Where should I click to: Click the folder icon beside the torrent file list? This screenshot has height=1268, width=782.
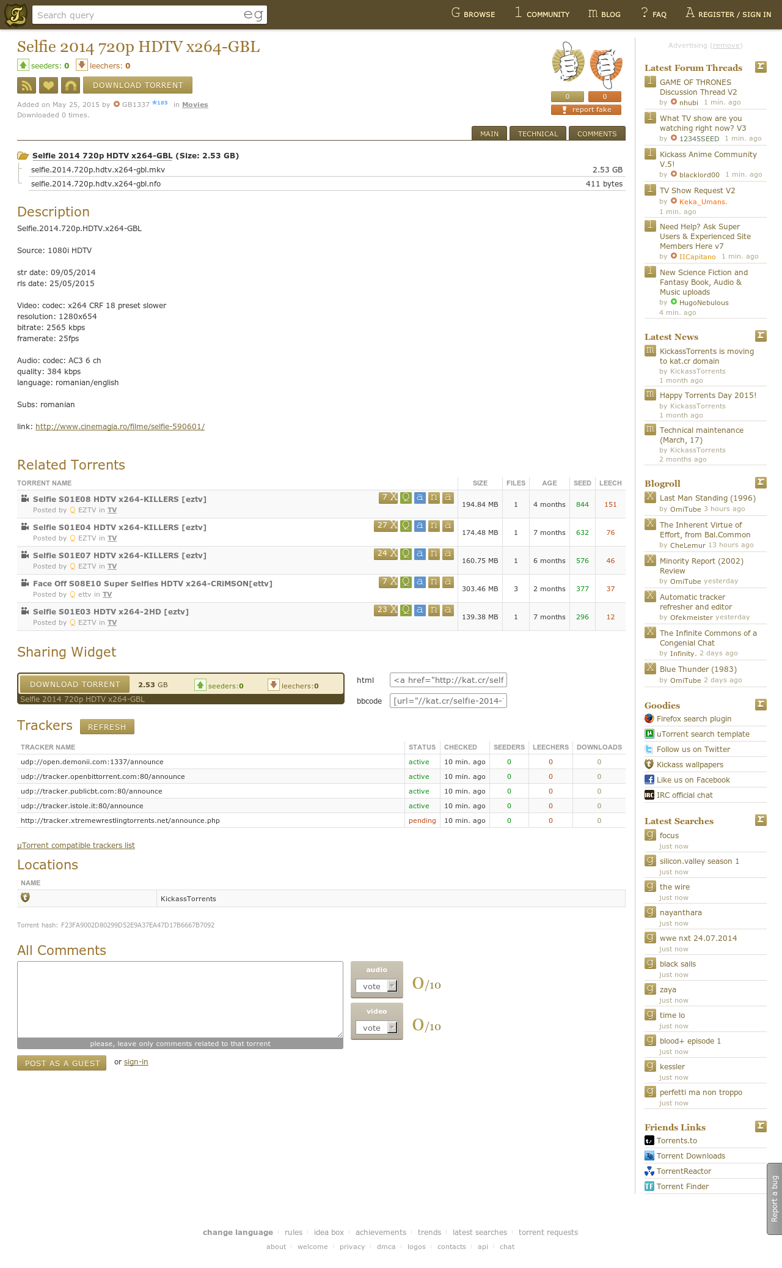coord(23,156)
